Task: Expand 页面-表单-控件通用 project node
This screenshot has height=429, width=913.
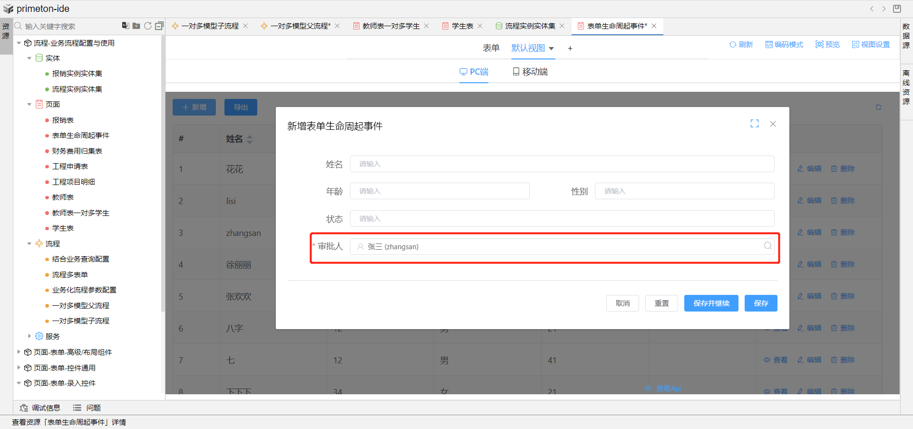Action: tap(19, 368)
